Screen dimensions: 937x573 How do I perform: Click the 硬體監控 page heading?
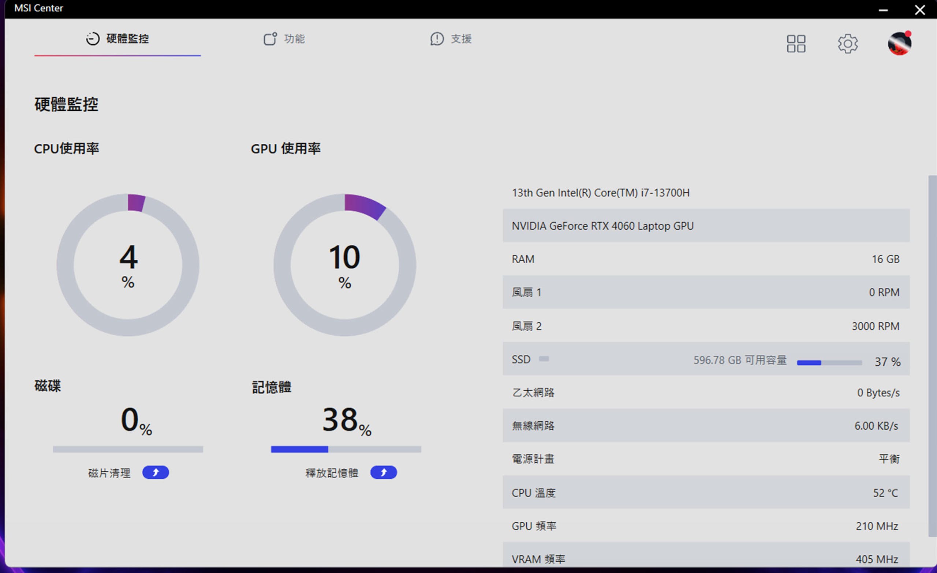[66, 104]
